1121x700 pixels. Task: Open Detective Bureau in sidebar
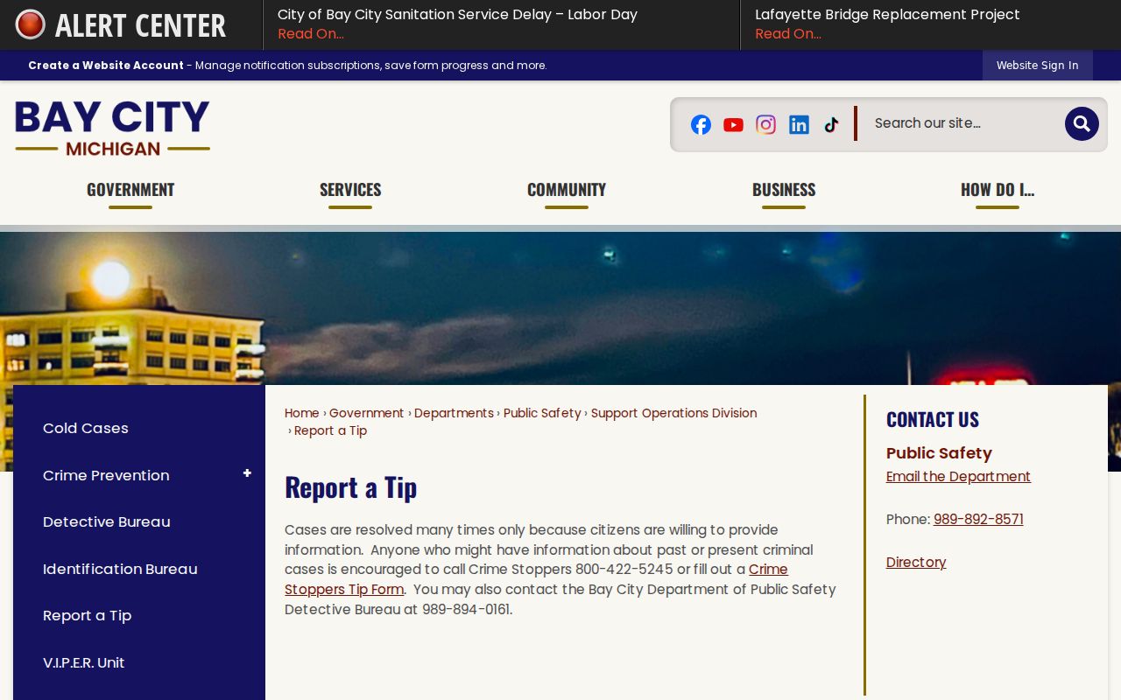coord(107,521)
